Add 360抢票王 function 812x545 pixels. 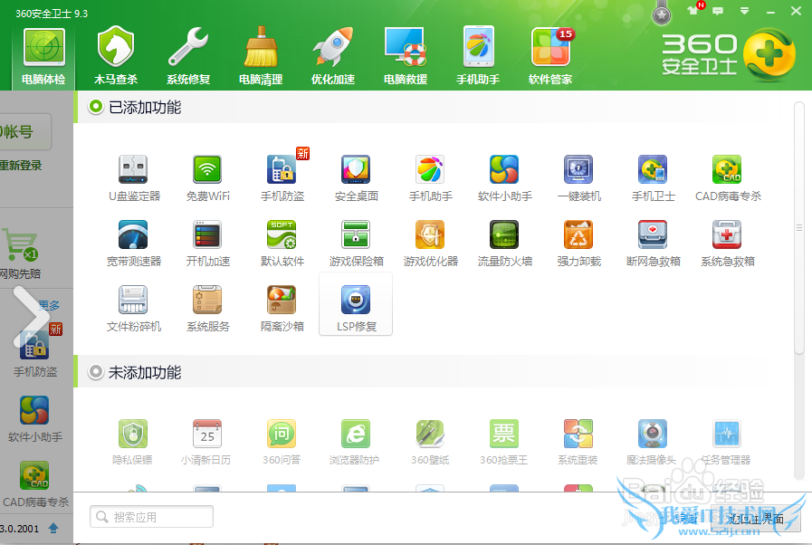coord(504,443)
